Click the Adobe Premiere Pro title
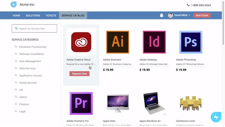The height and width of the screenshot is (127, 225). click(78, 121)
